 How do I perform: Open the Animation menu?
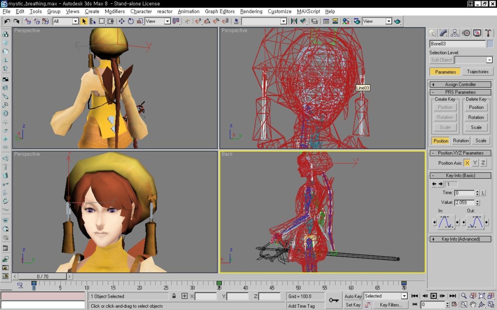(189, 12)
